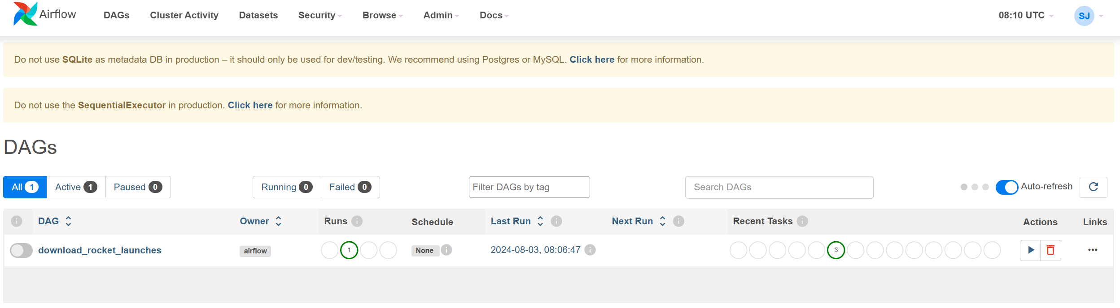The image size is (1120, 308).
Task: Click the red delete DAG trash icon
Action: (x=1050, y=250)
